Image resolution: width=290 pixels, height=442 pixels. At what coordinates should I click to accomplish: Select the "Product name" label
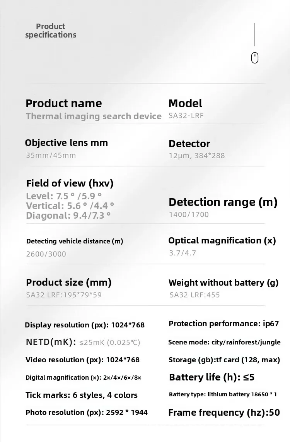pyautogui.click(x=64, y=103)
